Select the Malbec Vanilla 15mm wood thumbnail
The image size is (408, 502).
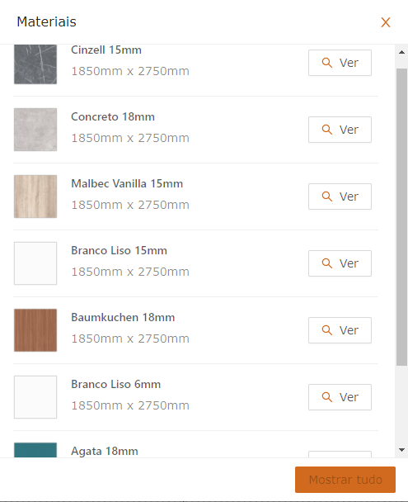pos(35,197)
